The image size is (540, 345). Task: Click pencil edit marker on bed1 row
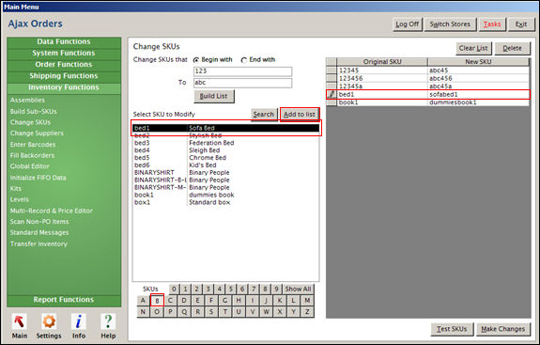tap(332, 94)
